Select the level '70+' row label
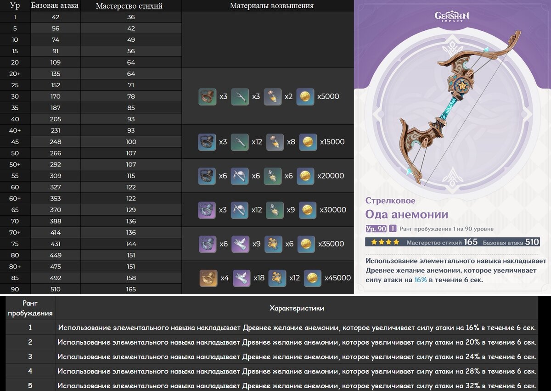 pos(15,233)
